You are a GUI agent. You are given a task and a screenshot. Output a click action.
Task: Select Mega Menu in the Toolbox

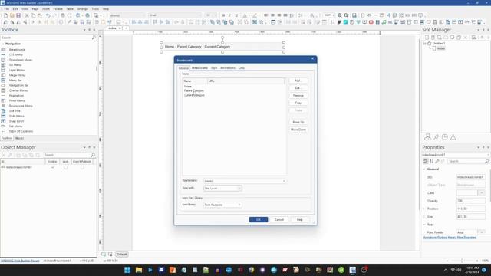click(x=17, y=75)
